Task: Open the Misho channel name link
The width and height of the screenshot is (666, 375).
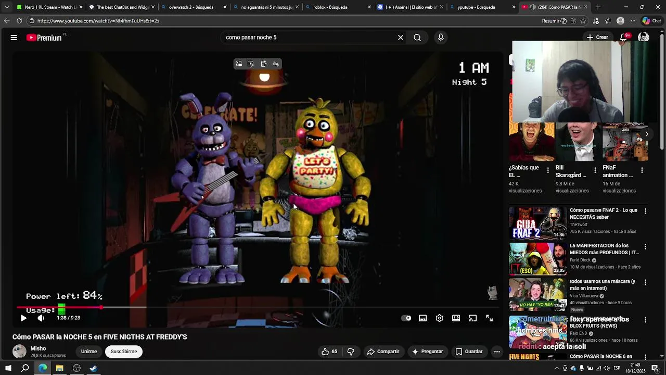Action: [38, 348]
